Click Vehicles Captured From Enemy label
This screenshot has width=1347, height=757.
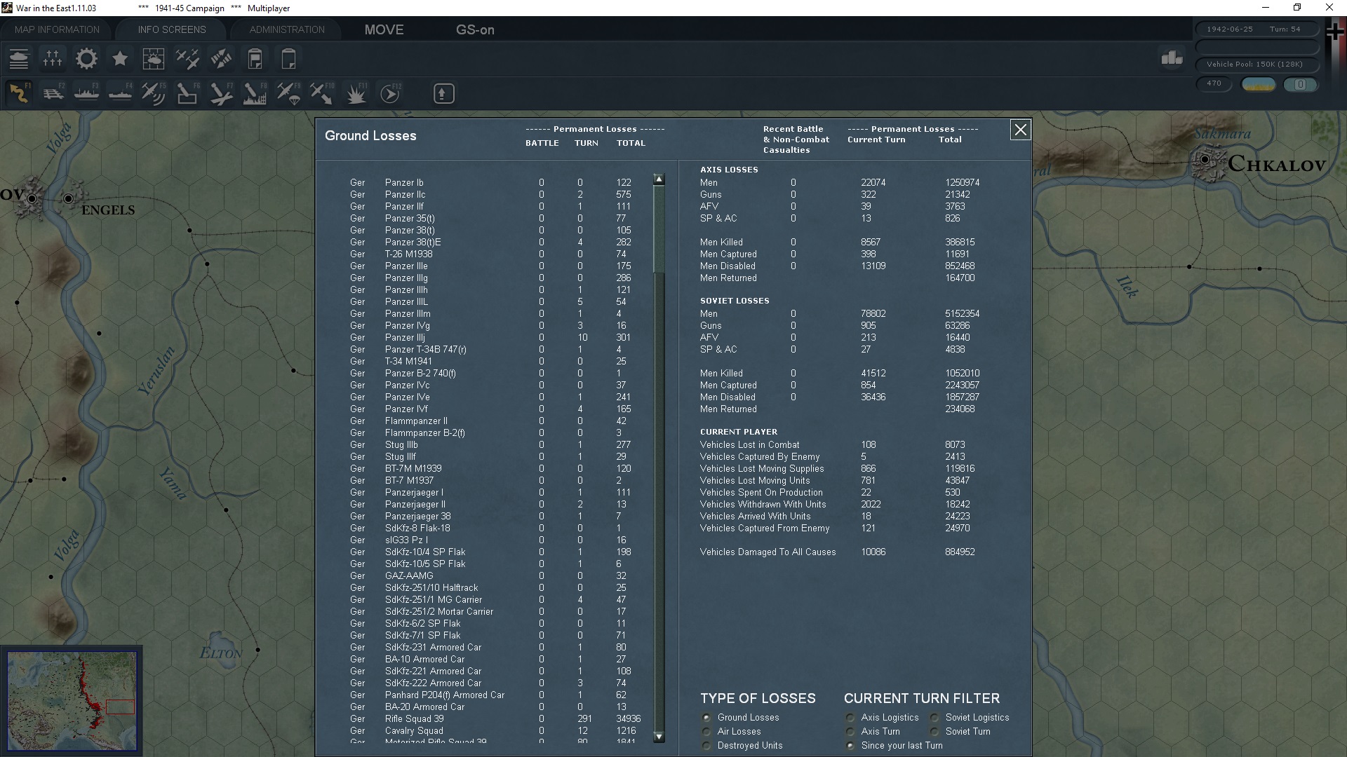click(x=765, y=528)
